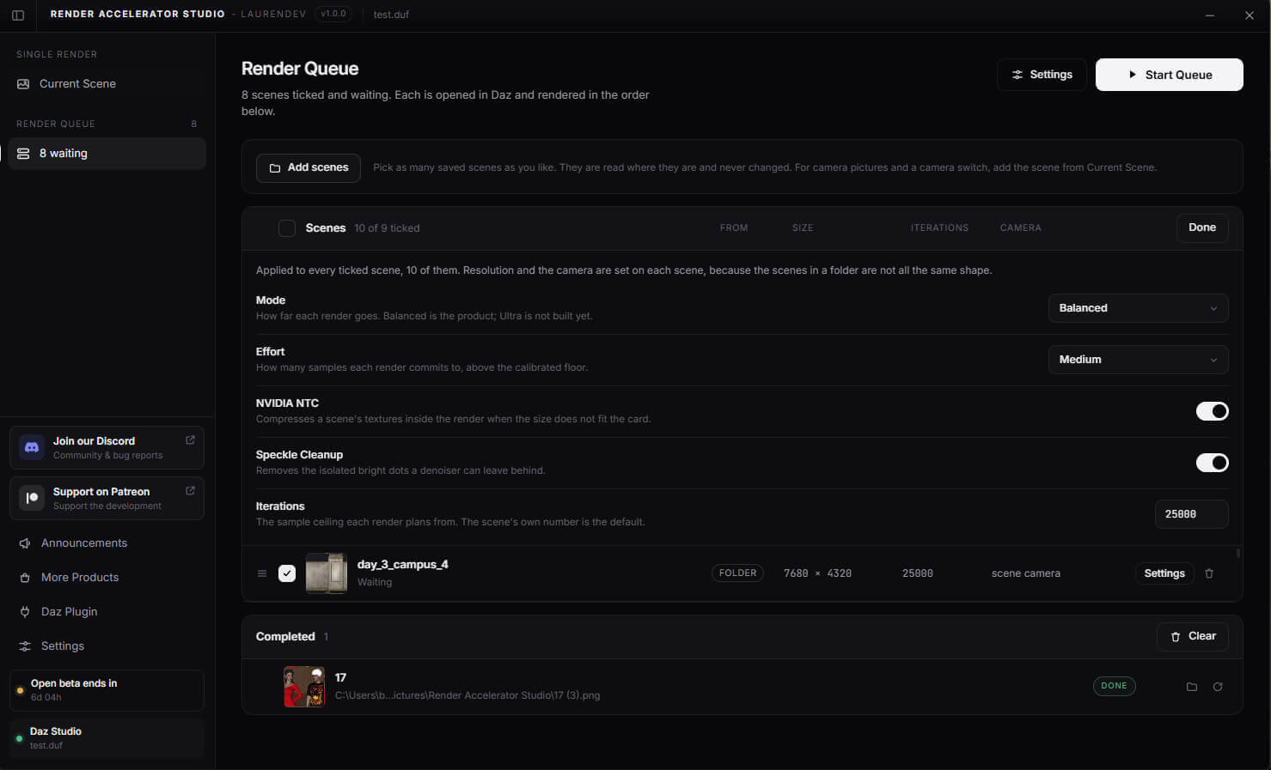Click Add scenes button

309,167
